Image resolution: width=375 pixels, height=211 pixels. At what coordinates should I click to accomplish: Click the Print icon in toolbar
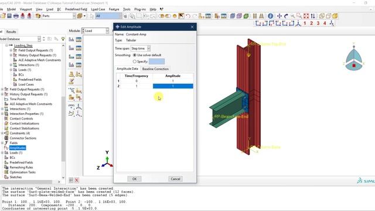click(16, 16)
